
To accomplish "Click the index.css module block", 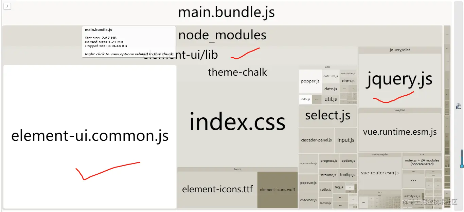I will point(237,122).
